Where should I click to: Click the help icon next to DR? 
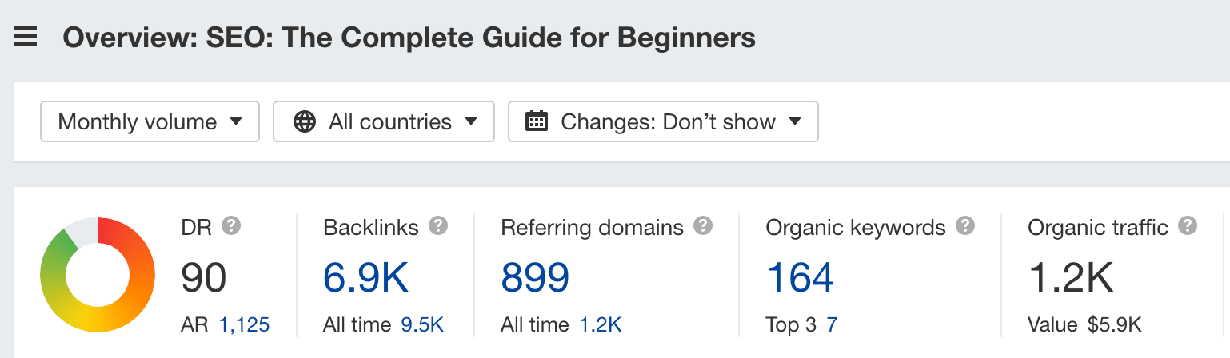(231, 226)
